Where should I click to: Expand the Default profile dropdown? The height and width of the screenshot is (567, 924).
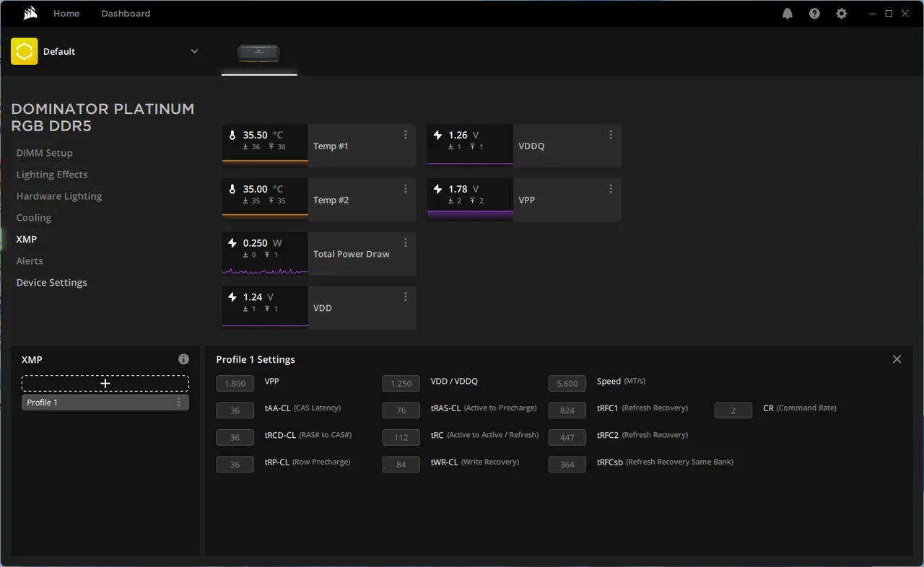click(194, 51)
